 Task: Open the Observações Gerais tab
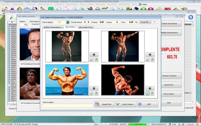[86, 27]
